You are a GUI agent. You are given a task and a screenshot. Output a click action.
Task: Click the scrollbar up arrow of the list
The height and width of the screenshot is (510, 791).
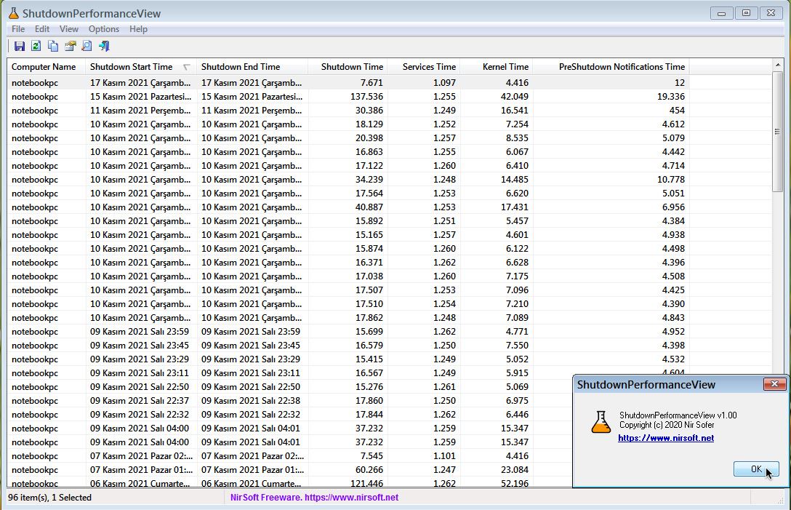(x=777, y=65)
